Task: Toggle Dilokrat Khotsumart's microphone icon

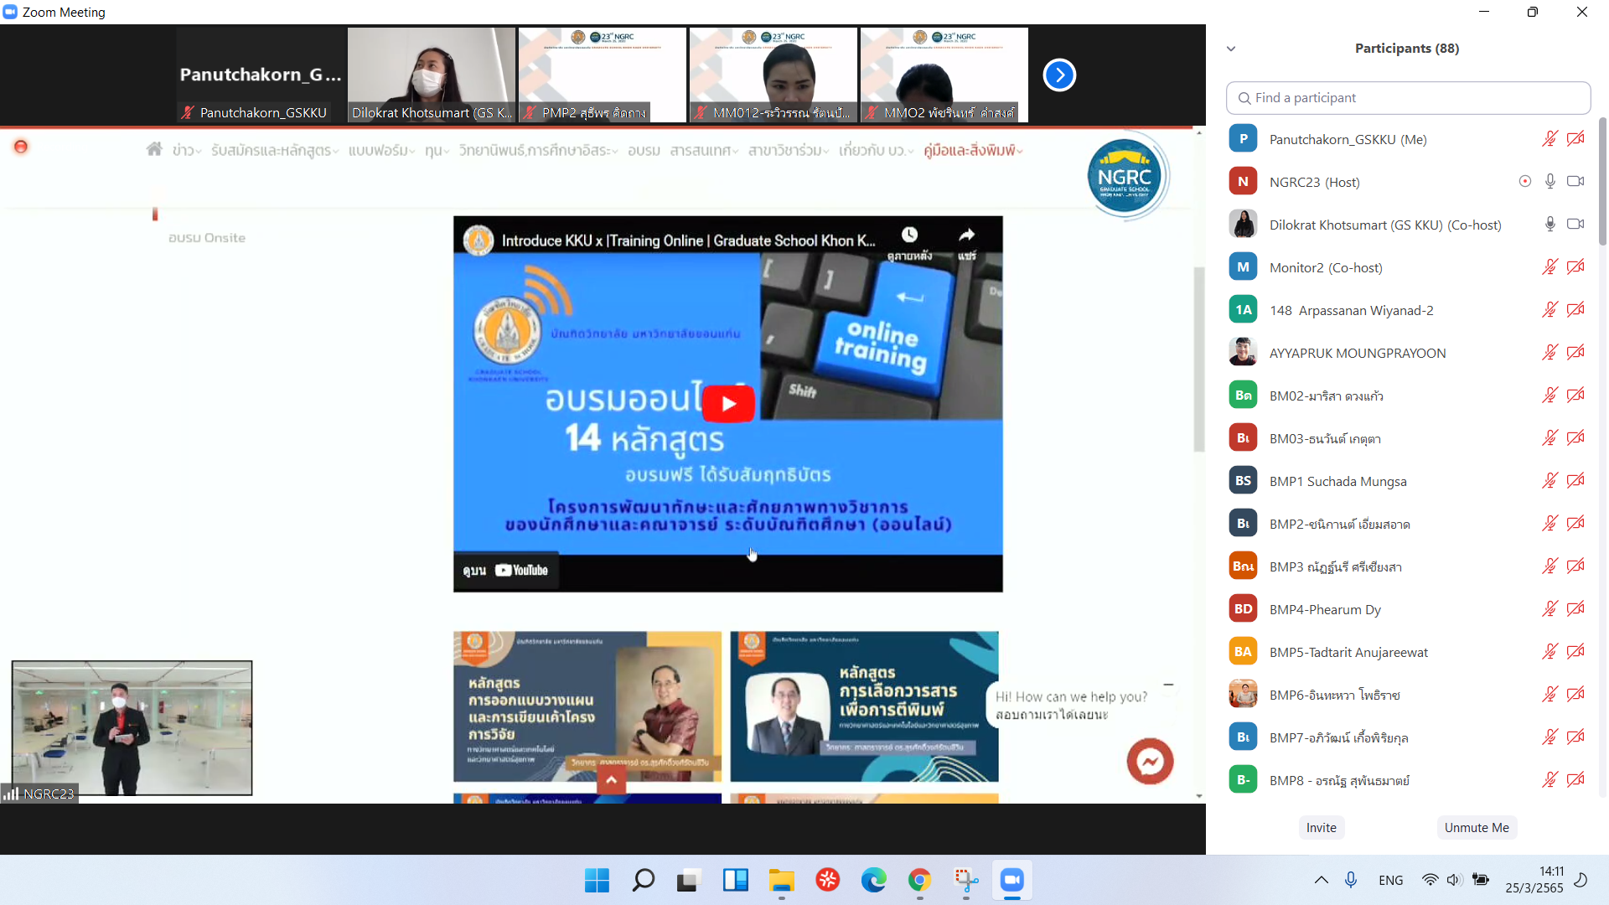Action: click(x=1550, y=225)
